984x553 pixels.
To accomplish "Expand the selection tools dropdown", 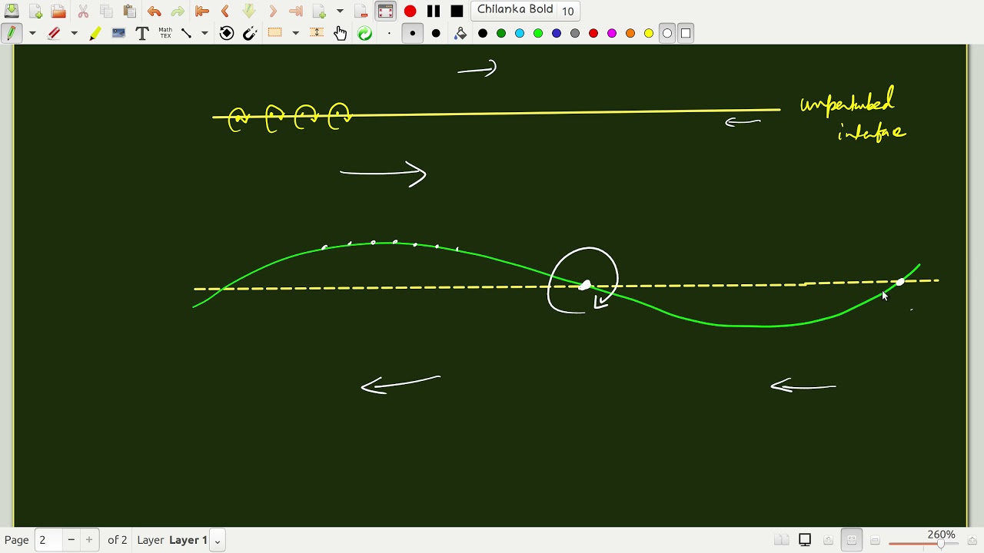I will 295,33.
